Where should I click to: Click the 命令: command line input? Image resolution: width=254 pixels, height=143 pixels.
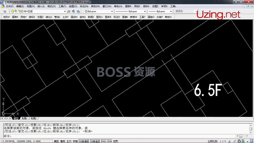click(120, 136)
